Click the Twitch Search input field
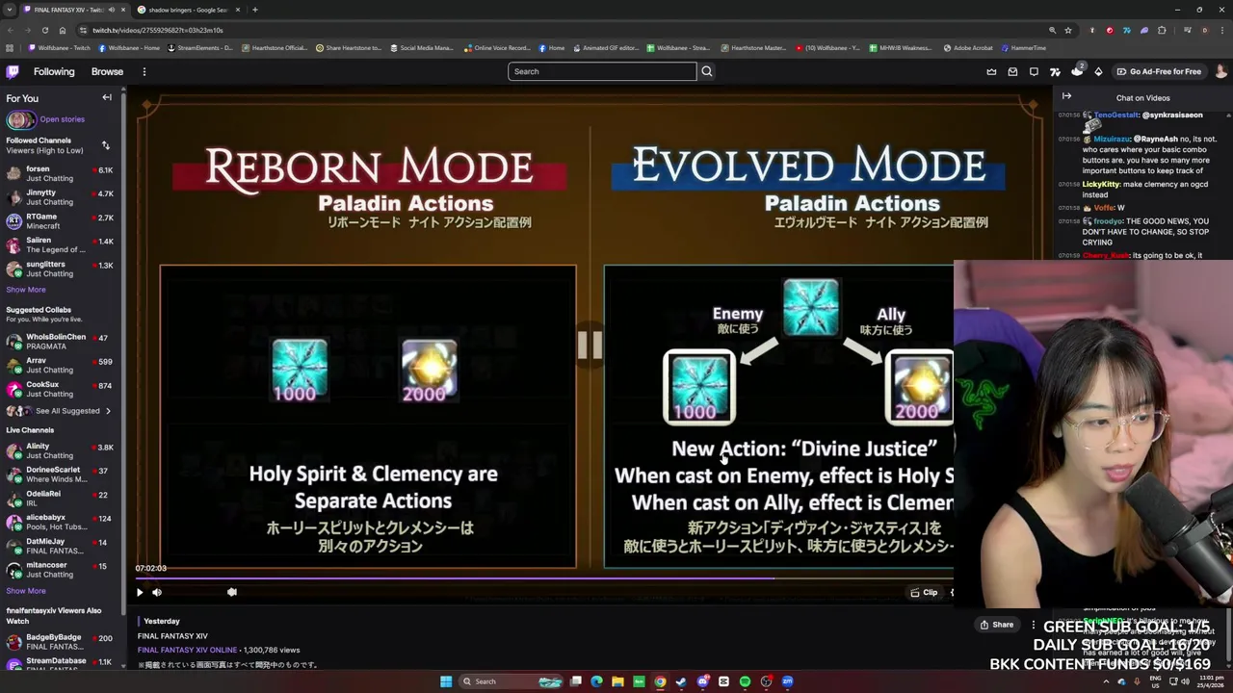1233x693 pixels. tap(602, 71)
